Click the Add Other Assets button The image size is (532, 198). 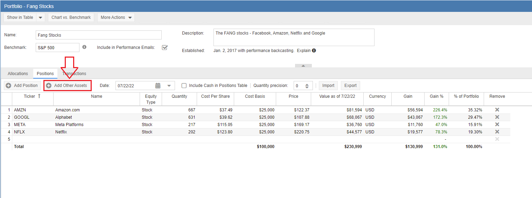pyautogui.click(x=67, y=86)
